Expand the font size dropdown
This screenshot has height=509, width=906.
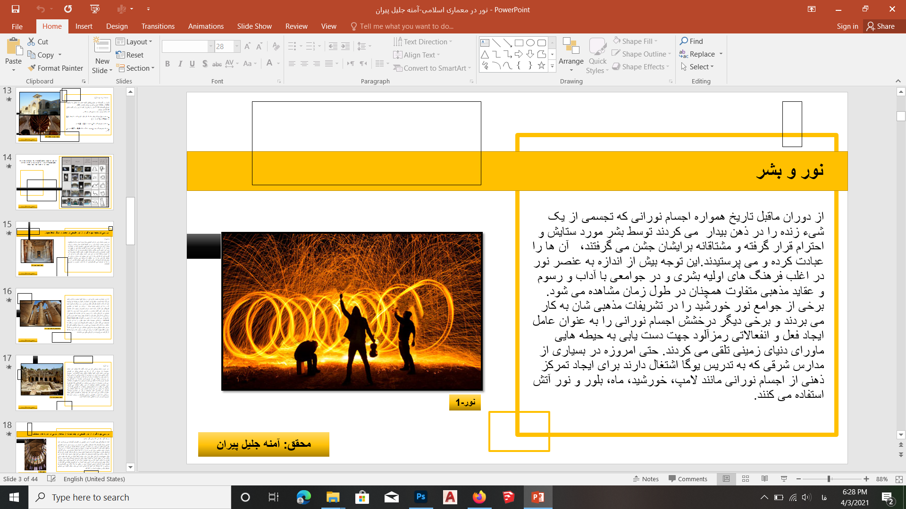(237, 46)
